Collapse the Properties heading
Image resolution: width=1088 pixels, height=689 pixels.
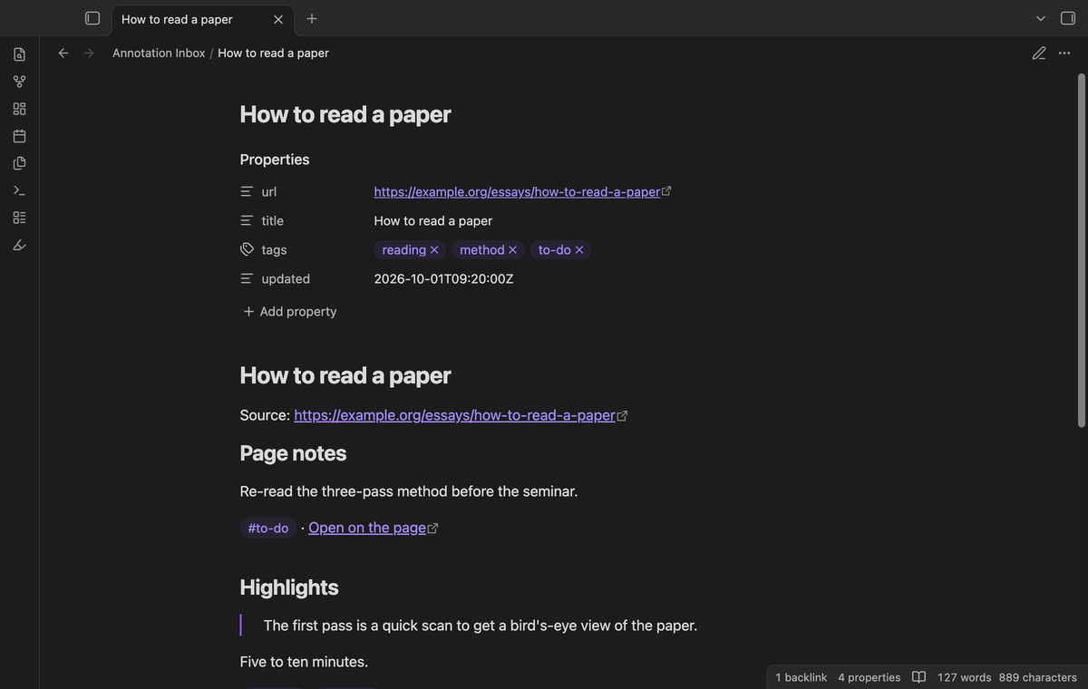pos(275,159)
